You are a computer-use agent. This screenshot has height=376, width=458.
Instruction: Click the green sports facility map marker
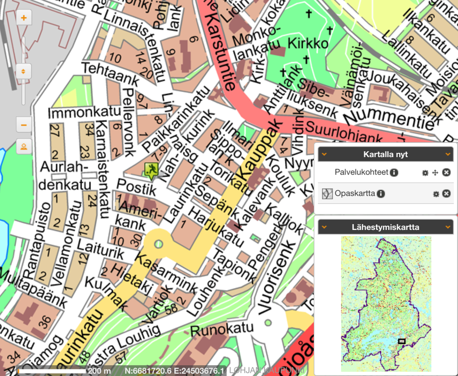coord(151,171)
